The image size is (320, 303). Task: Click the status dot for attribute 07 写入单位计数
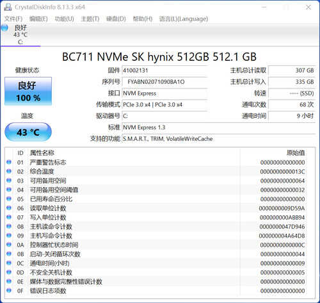[9, 217]
